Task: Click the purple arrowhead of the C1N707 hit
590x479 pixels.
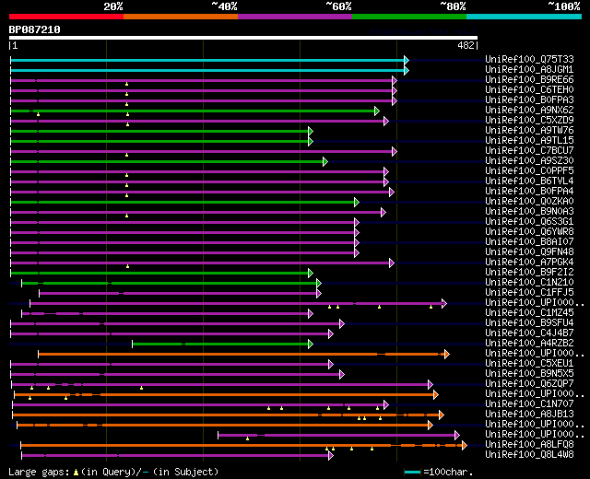Action: pyautogui.click(x=385, y=405)
